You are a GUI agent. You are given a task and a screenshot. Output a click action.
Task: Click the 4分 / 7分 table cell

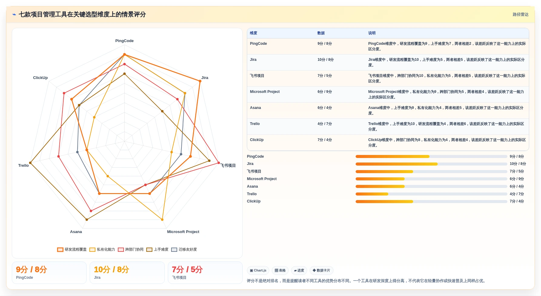[x=325, y=124]
